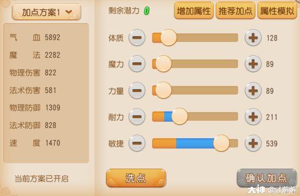
Task: Click the 体质 slider handle
Action: pyautogui.click(x=168, y=38)
